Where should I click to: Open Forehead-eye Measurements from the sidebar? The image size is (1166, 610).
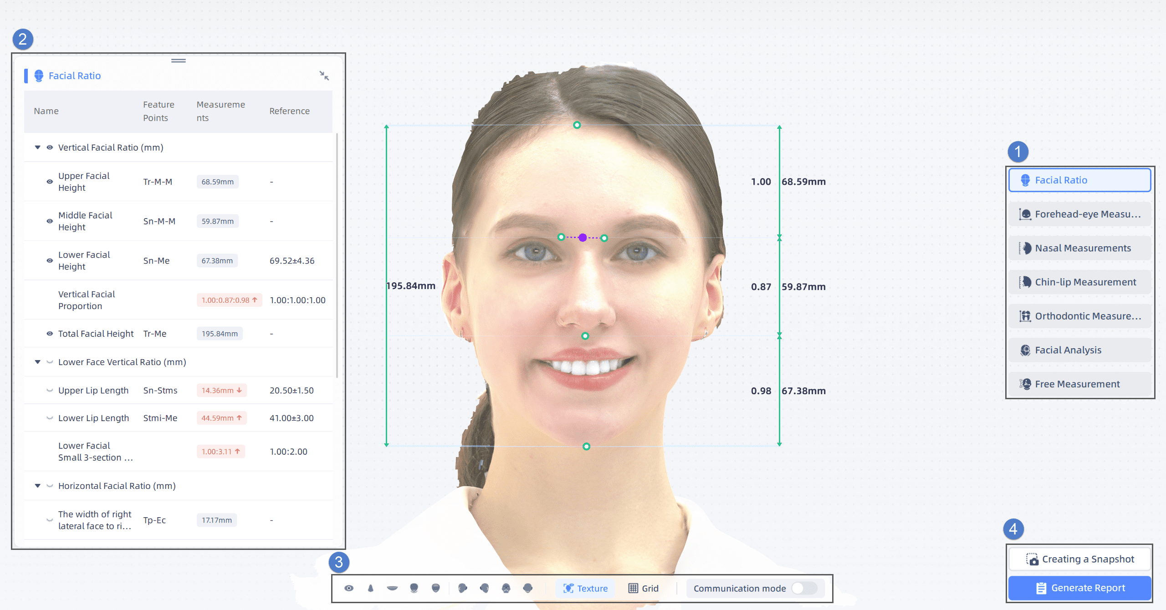point(1079,214)
